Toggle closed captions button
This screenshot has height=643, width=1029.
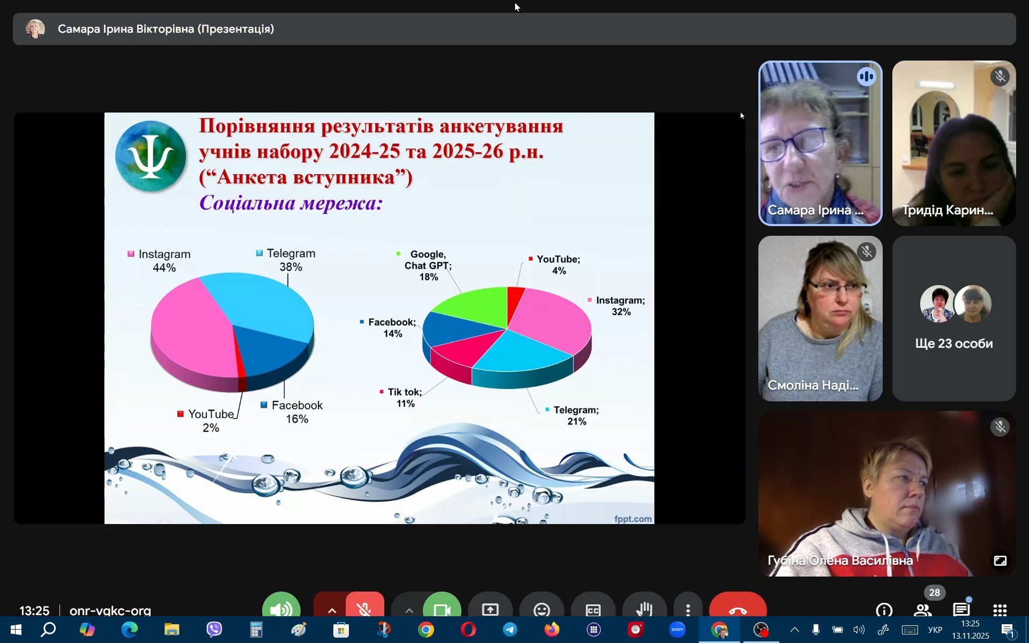[593, 609]
